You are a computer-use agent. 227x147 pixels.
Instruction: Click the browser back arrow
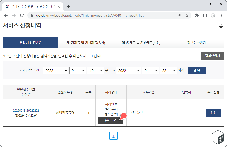point(6,15)
